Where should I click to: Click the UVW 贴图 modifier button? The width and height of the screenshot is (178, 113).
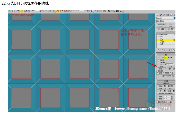(x=161, y=29)
